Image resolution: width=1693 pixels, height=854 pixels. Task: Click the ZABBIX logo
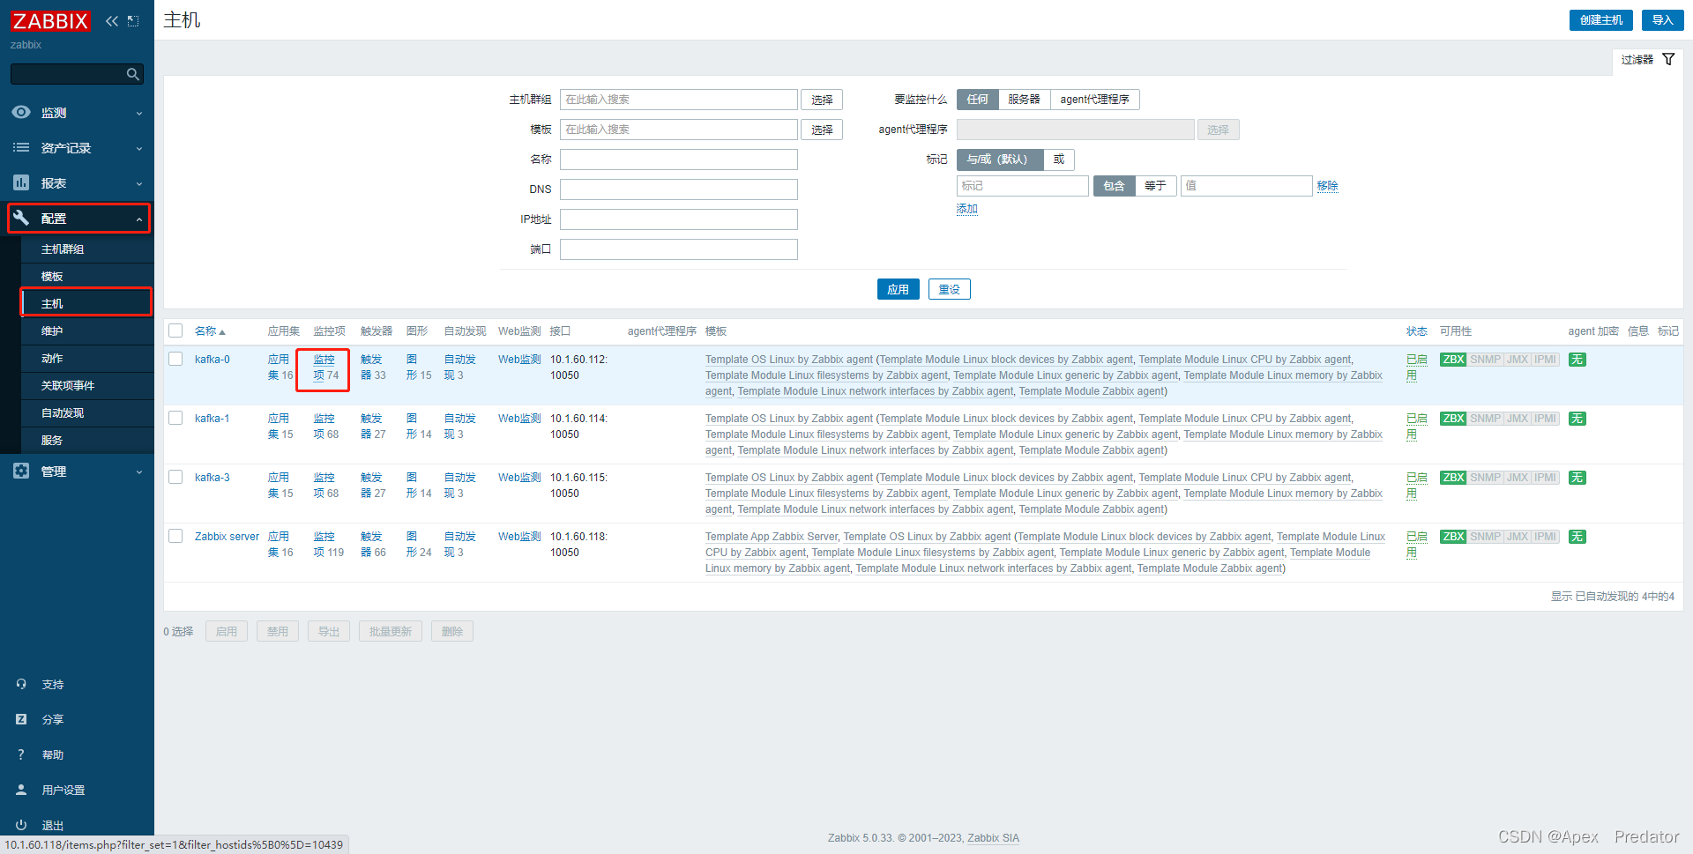[x=50, y=20]
